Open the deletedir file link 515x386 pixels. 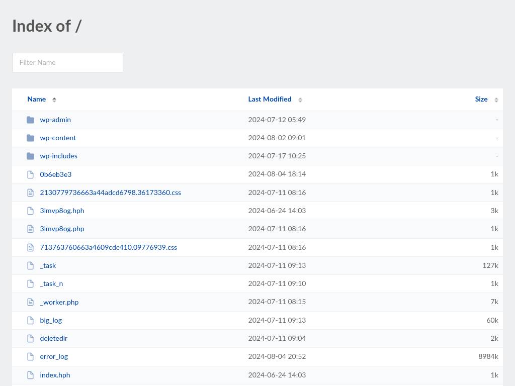pyautogui.click(x=53, y=338)
